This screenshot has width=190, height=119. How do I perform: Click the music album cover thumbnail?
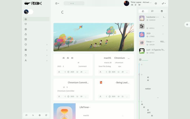click(126, 3)
